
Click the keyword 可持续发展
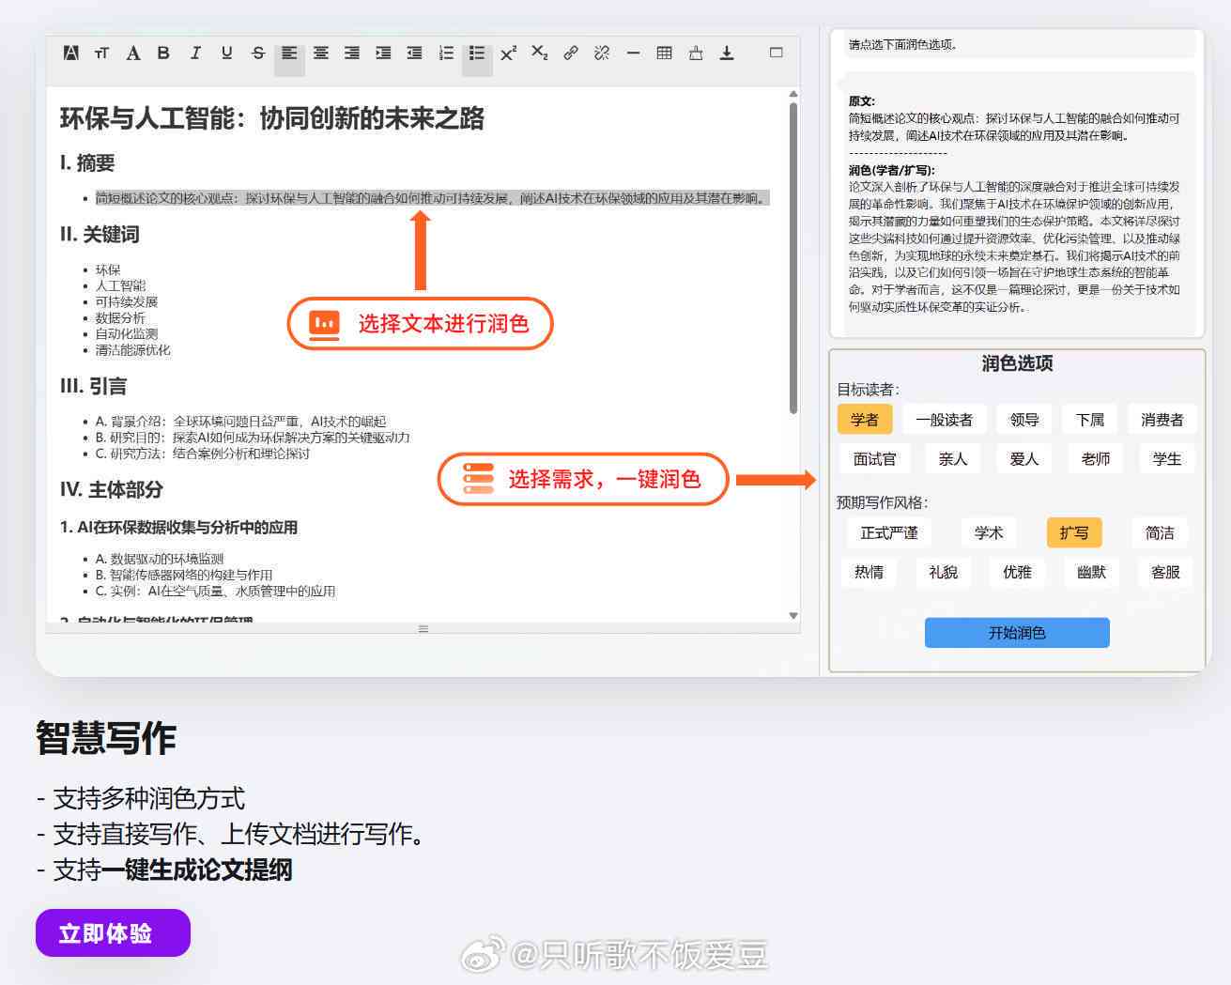(127, 301)
